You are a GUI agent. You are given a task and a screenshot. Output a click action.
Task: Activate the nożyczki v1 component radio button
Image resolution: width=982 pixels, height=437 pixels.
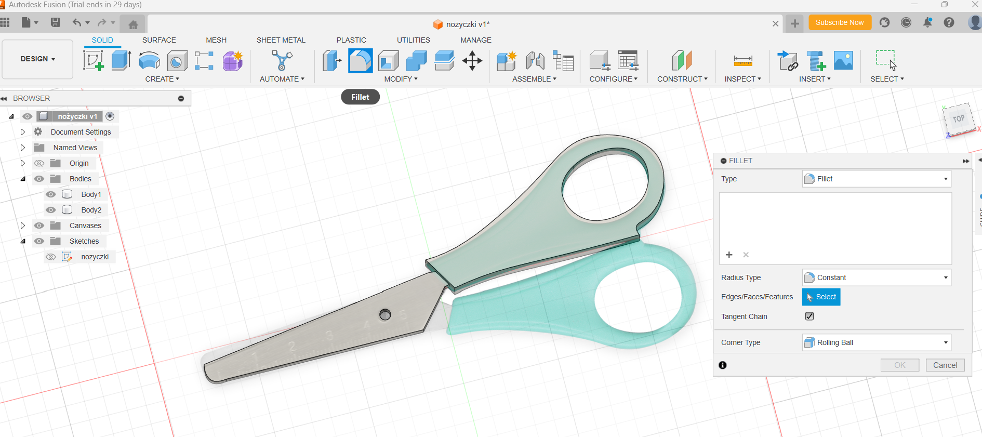pos(110,116)
